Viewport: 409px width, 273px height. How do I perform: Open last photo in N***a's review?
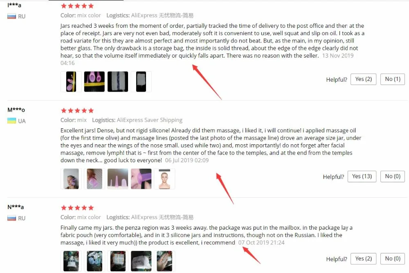click(x=164, y=261)
